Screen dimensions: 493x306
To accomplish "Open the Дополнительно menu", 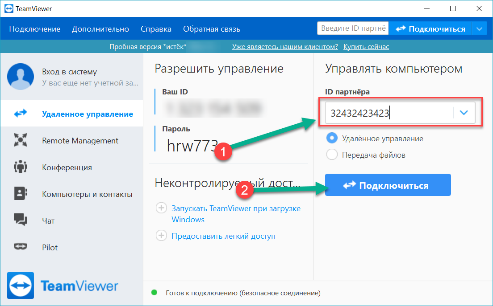I will click(100, 29).
